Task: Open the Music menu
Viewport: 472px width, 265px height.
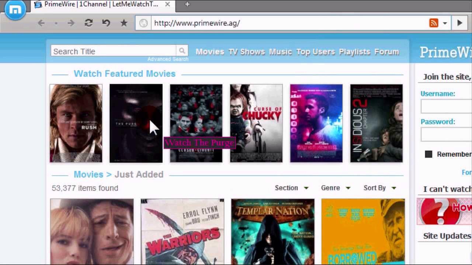Action: [x=280, y=52]
